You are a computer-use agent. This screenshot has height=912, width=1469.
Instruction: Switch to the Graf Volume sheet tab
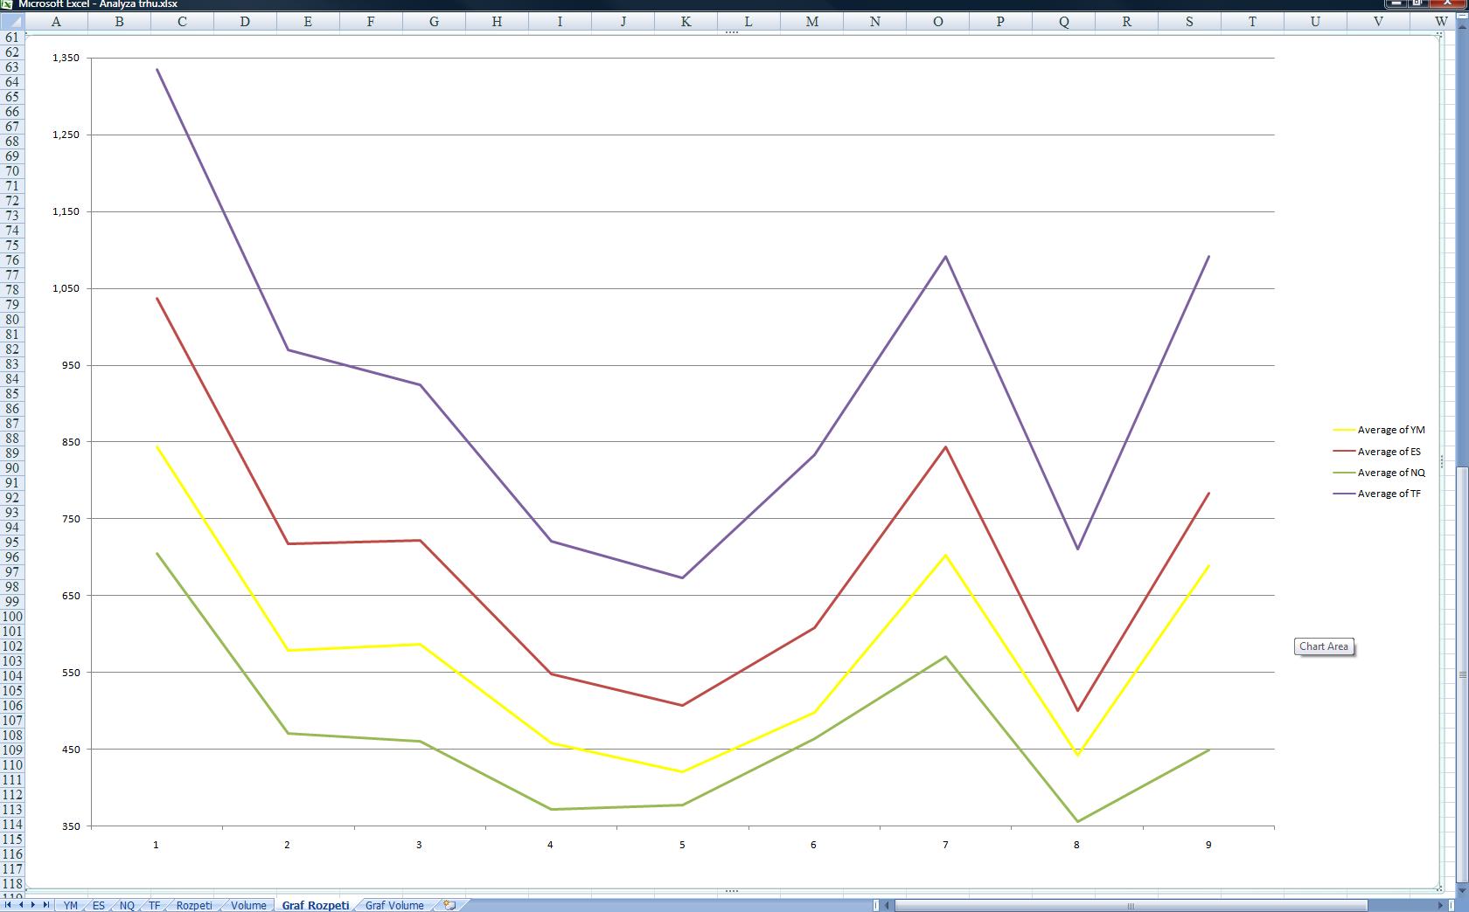(x=394, y=906)
